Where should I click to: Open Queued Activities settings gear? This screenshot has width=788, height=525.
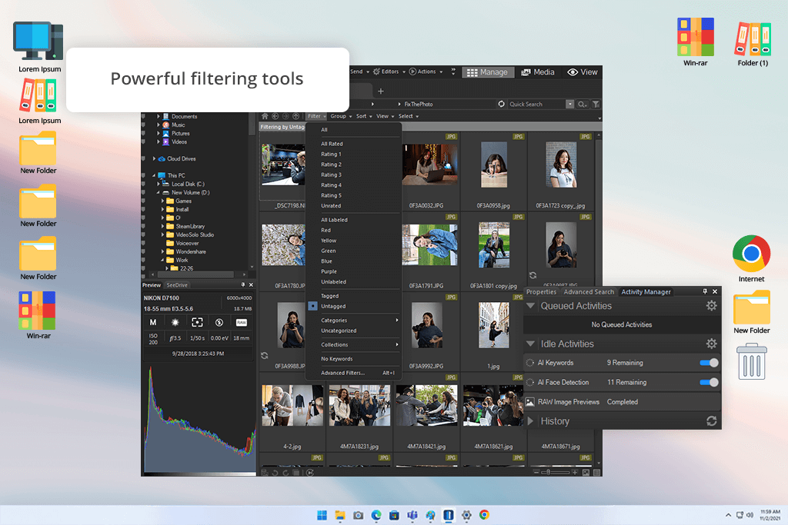coord(711,306)
